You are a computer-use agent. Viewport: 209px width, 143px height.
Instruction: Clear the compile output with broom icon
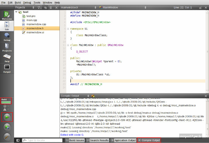pos(93,96)
